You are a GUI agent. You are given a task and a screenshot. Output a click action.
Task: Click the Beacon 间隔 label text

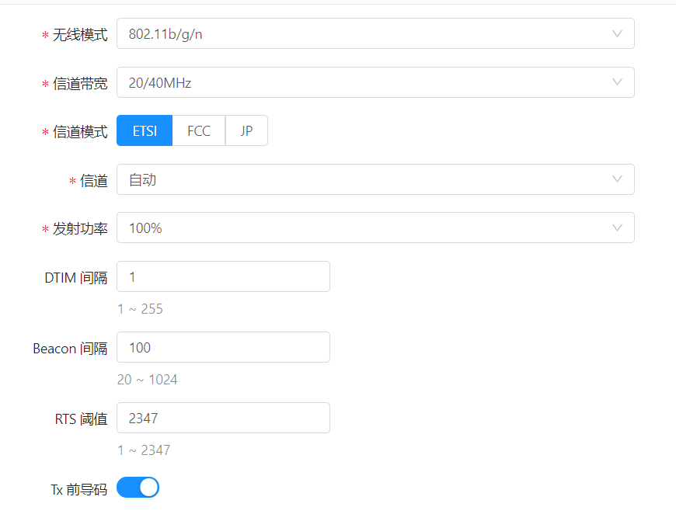pos(70,349)
